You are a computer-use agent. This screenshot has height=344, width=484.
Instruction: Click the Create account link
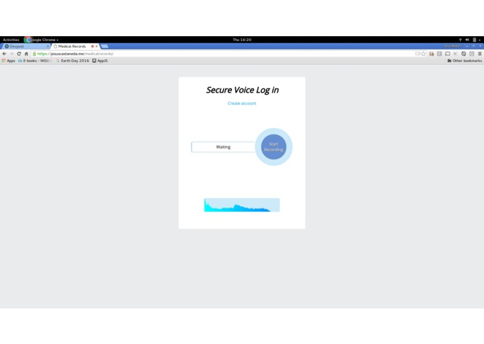(x=242, y=103)
